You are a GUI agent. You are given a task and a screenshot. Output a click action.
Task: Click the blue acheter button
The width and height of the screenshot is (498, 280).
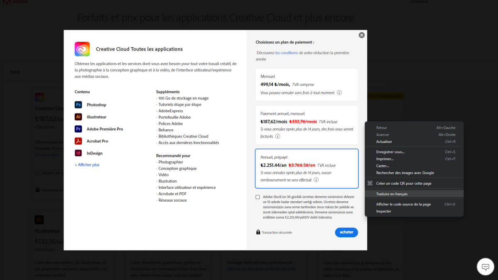click(346, 232)
